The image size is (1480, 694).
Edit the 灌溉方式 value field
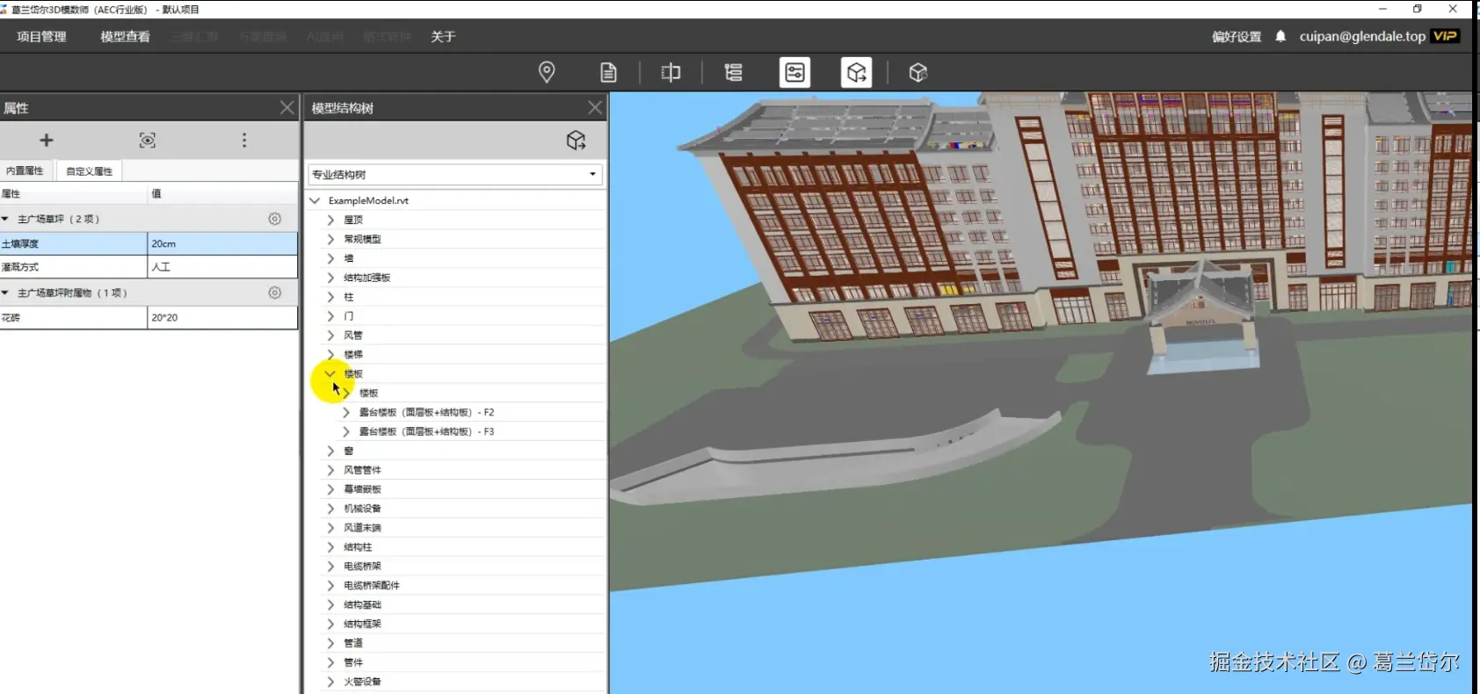pos(221,267)
